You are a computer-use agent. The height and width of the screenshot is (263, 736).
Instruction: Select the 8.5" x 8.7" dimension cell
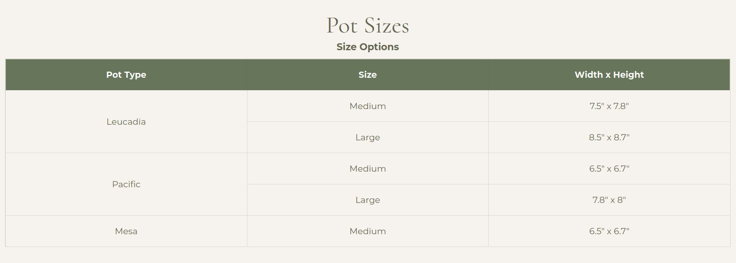[609, 137]
